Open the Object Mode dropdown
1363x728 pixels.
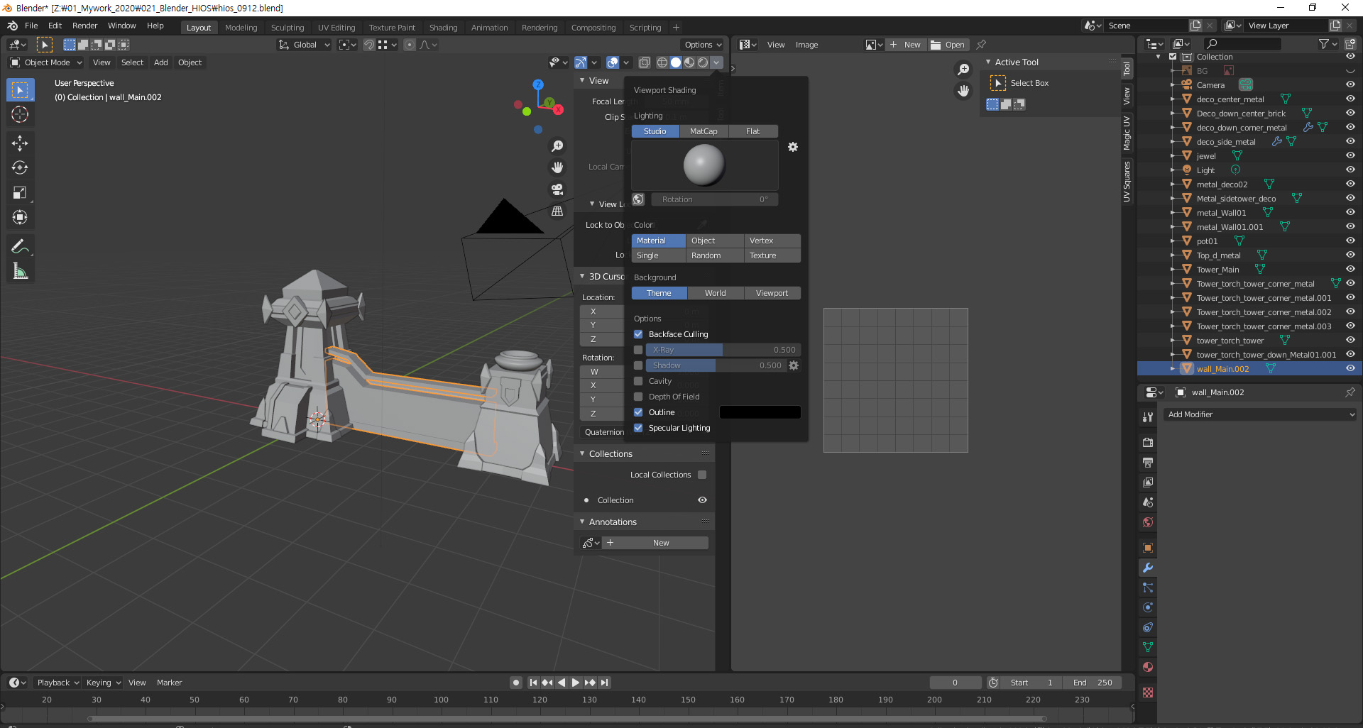pos(46,62)
